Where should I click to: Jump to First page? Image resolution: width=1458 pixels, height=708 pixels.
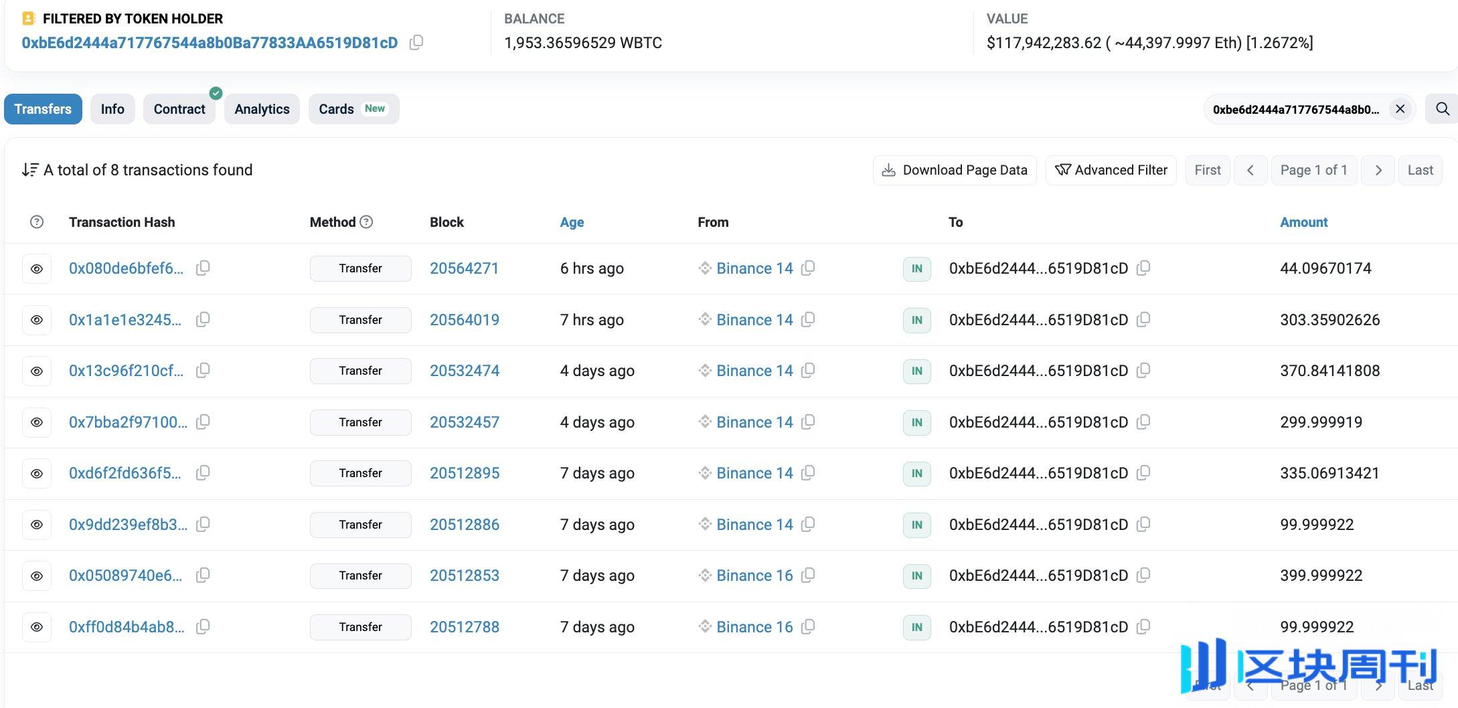1208,170
